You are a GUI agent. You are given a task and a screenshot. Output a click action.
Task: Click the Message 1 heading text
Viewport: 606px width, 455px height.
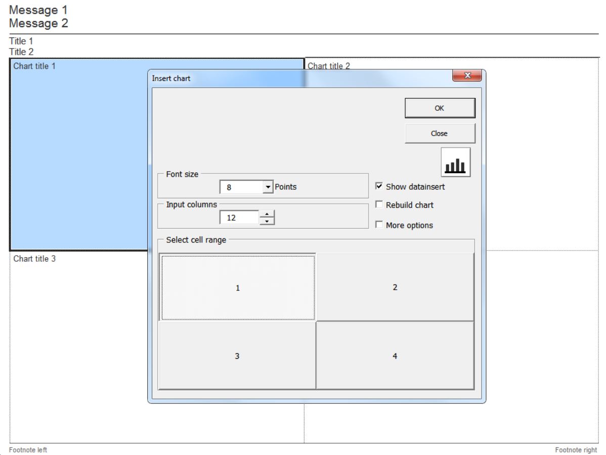[38, 10]
